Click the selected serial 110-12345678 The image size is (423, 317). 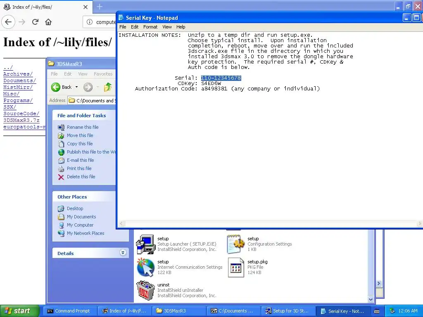[x=221, y=78]
